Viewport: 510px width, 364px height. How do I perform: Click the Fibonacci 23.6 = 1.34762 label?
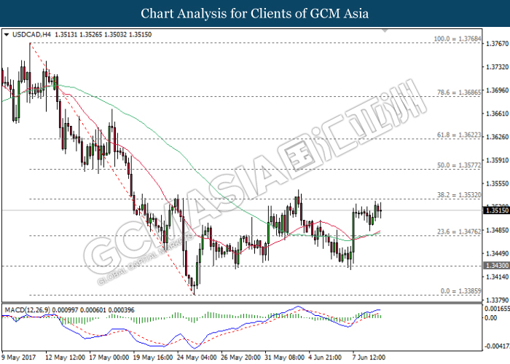[459, 232]
